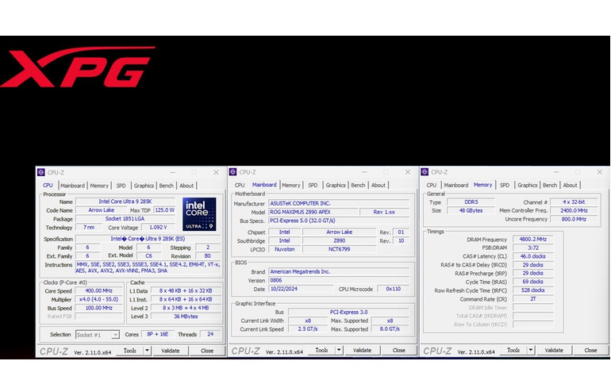The width and height of the screenshot is (611, 384).
Task: Click the Intel Core Ultra 9 logo badge
Action: 199,214
